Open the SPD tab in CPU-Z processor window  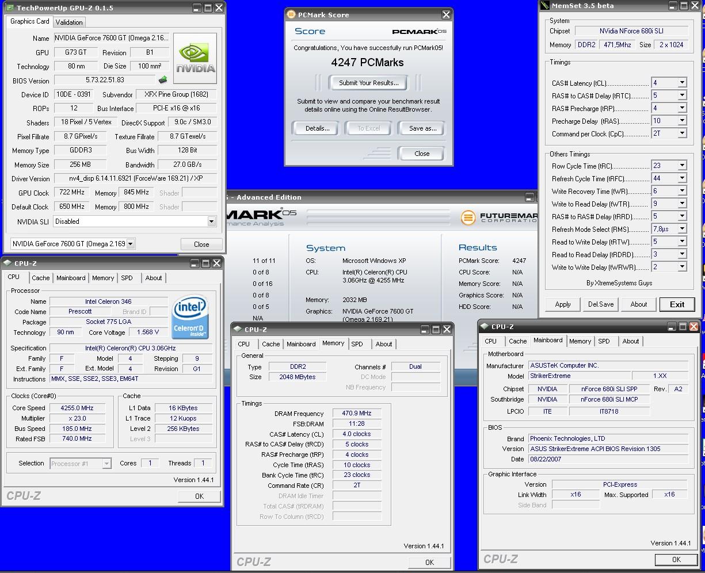127,278
